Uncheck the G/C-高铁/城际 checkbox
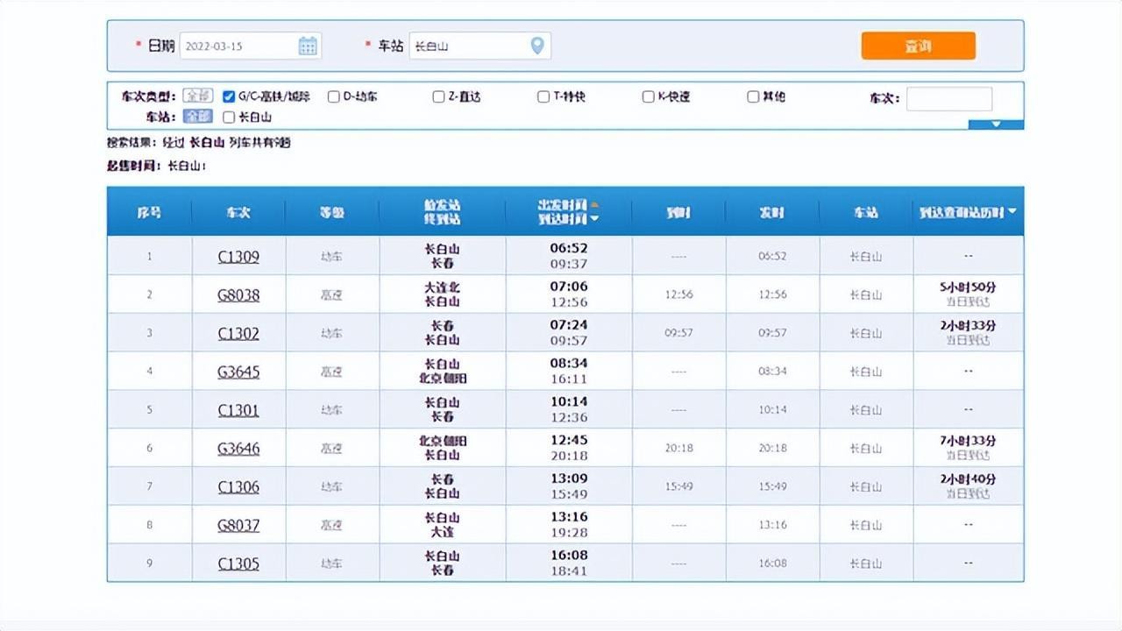This screenshot has width=1122, height=631. coord(229,96)
